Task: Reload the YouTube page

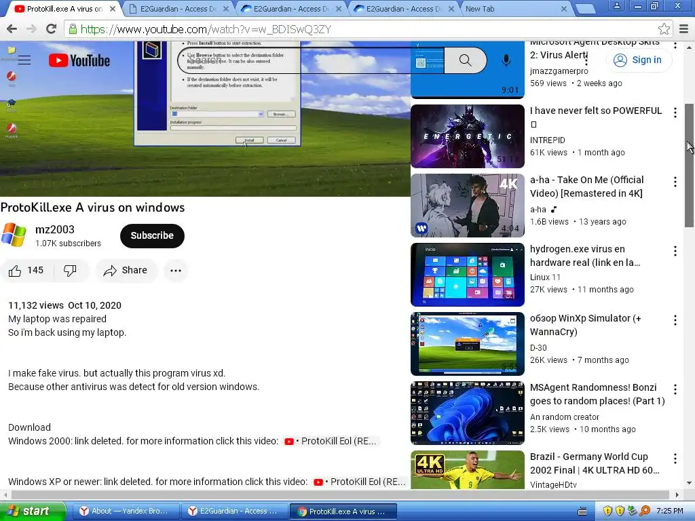Action: click(x=51, y=29)
